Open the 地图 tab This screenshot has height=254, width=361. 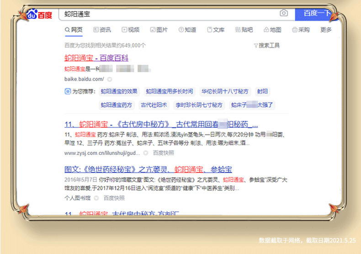273,30
